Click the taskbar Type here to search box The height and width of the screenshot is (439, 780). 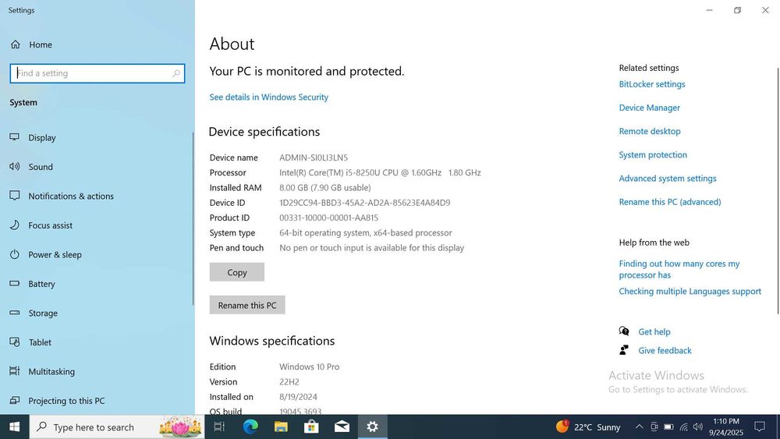pos(117,427)
